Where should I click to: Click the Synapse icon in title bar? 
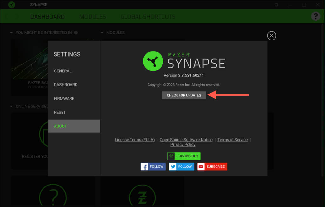click(12, 4)
